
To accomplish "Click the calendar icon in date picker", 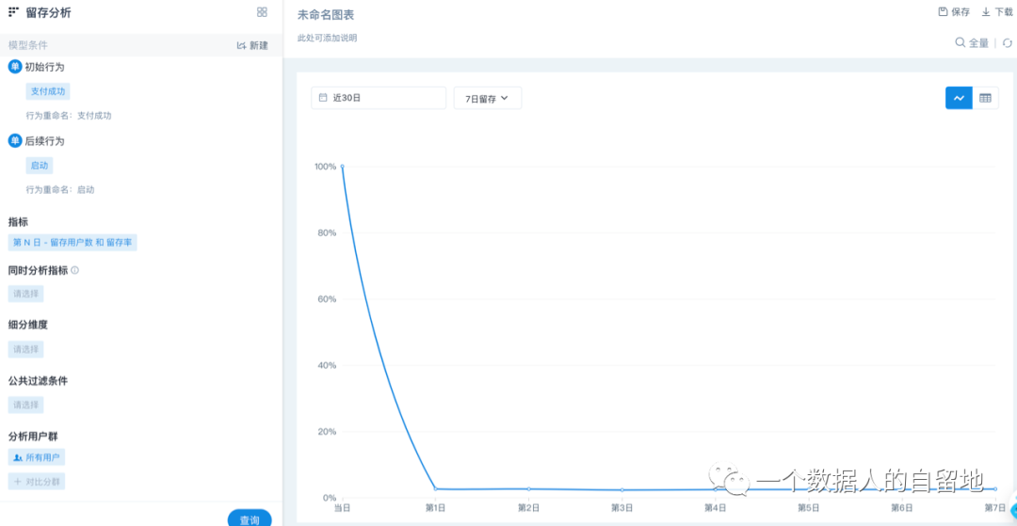I will click(x=323, y=98).
